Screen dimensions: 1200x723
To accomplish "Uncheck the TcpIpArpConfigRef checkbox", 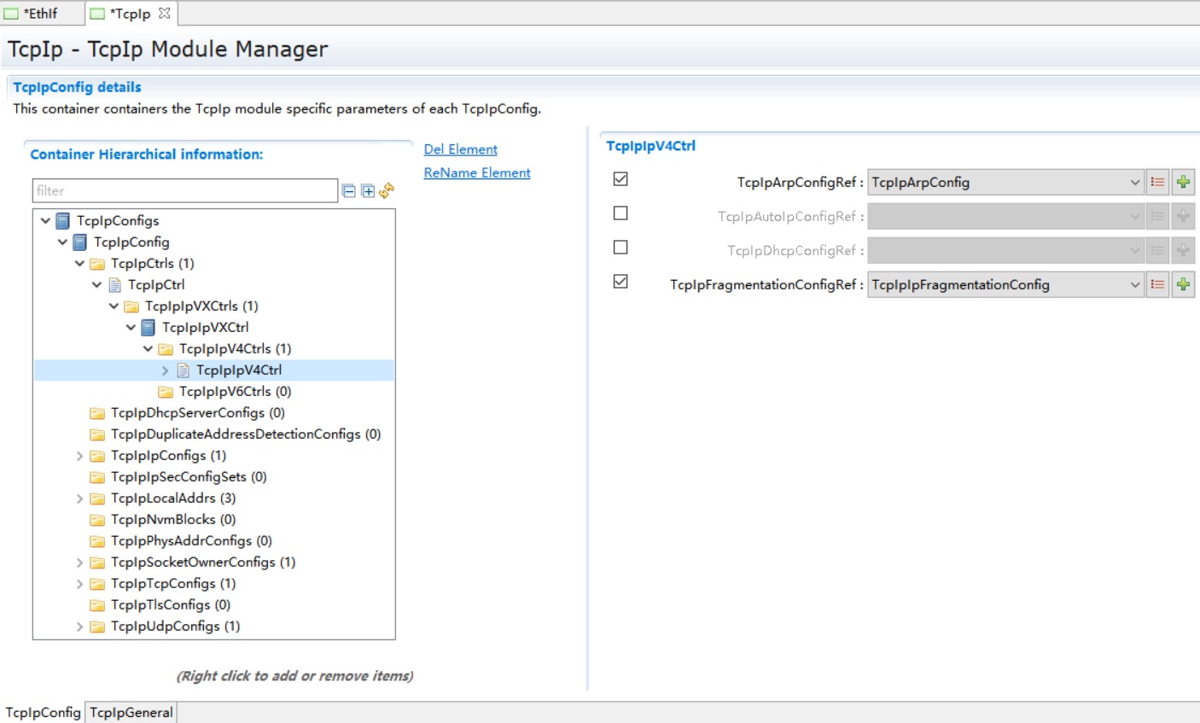I will (620, 179).
